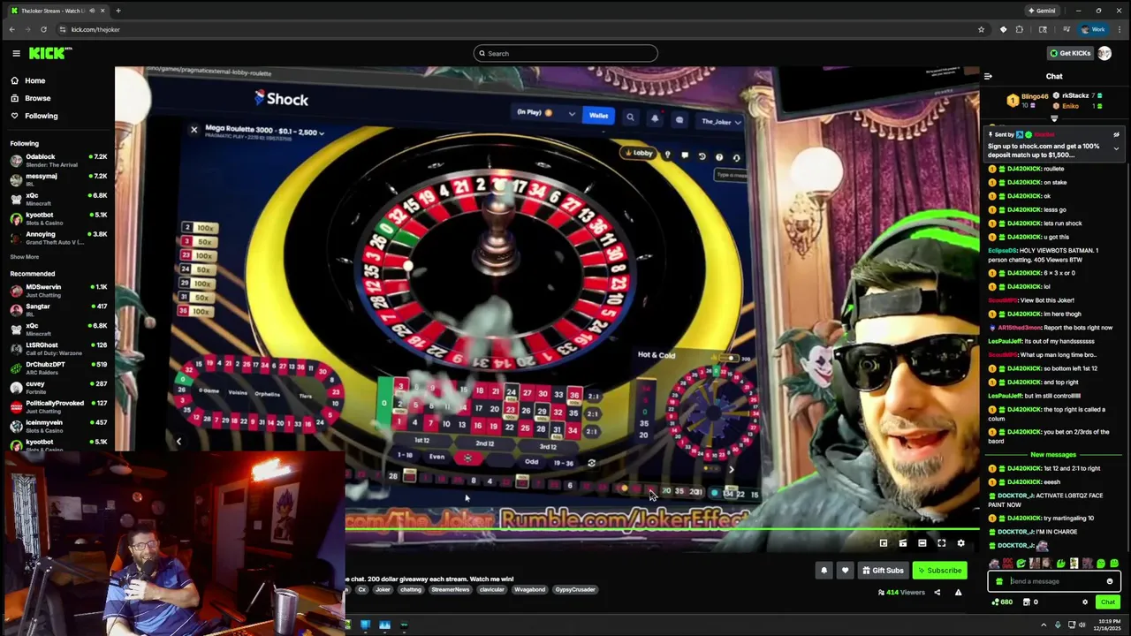Search Kick using the search field
1131x636 pixels.
click(x=565, y=53)
